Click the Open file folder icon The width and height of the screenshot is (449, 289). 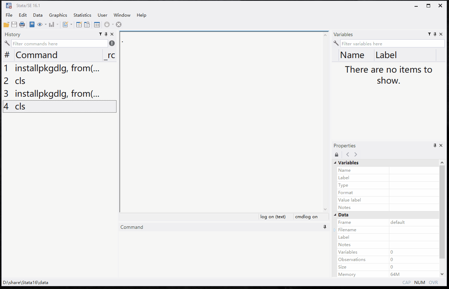pos(6,24)
